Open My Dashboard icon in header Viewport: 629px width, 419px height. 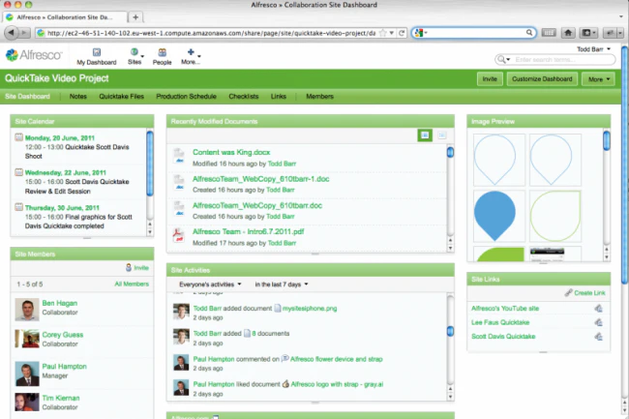pos(96,52)
